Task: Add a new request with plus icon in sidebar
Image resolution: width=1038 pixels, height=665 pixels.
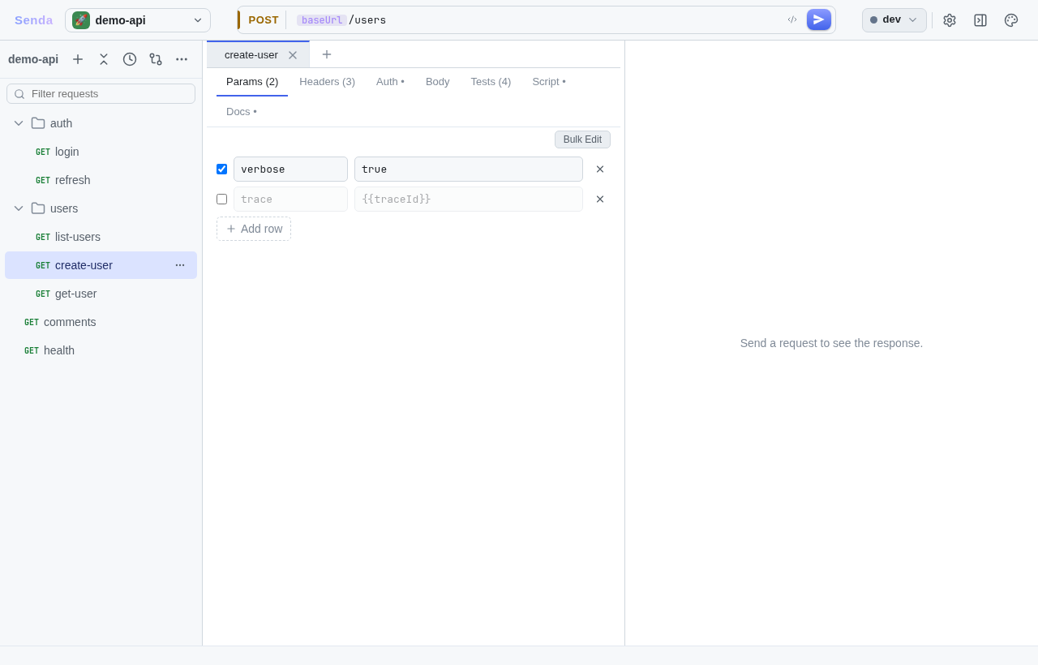Action: pos(78,59)
